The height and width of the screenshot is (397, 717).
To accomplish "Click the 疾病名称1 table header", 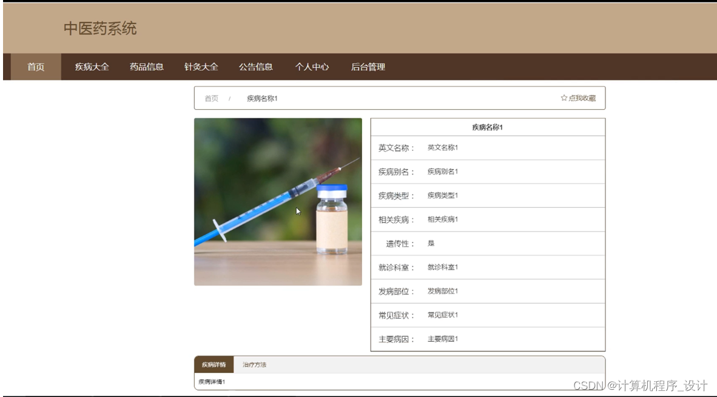I will tap(488, 127).
